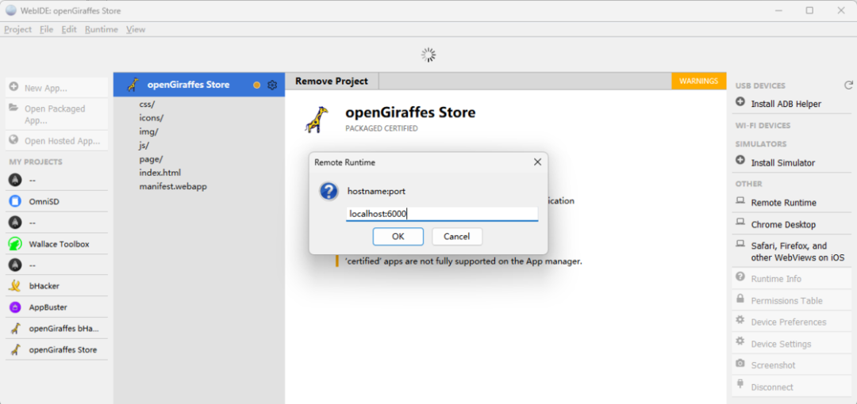The image size is (857, 404).
Task: Expand the css/ folder
Action: [148, 104]
